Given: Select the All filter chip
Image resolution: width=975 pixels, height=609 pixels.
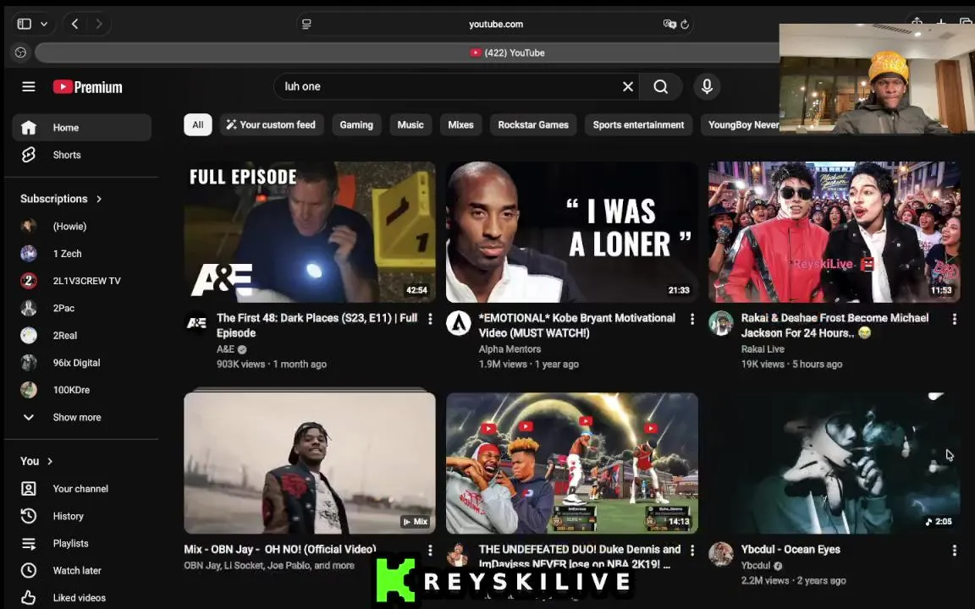Looking at the screenshot, I should pos(198,125).
